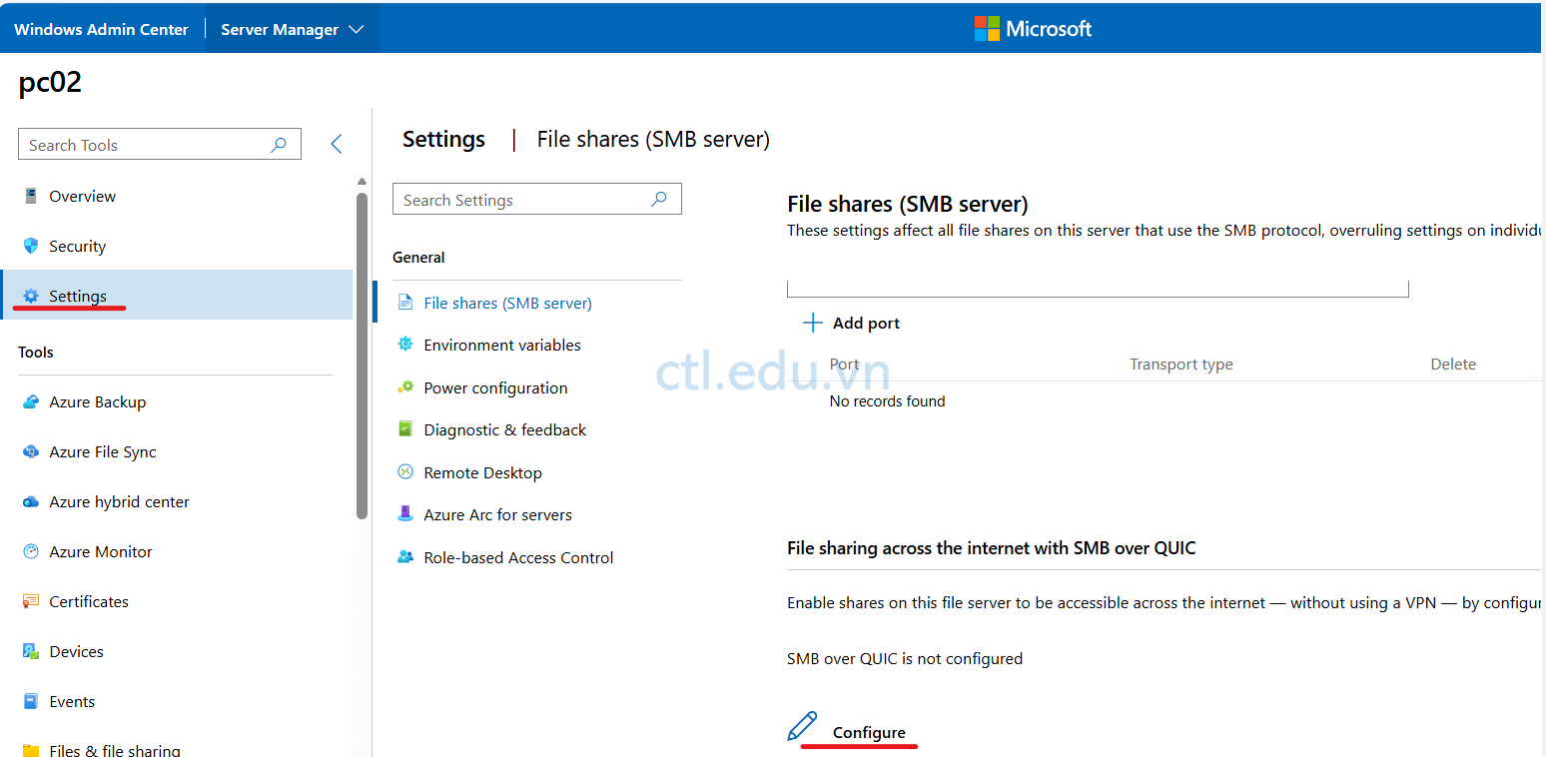Open the Configure link for SMB over QUIC
The height and width of the screenshot is (757, 1546).
click(x=867, y=732)
